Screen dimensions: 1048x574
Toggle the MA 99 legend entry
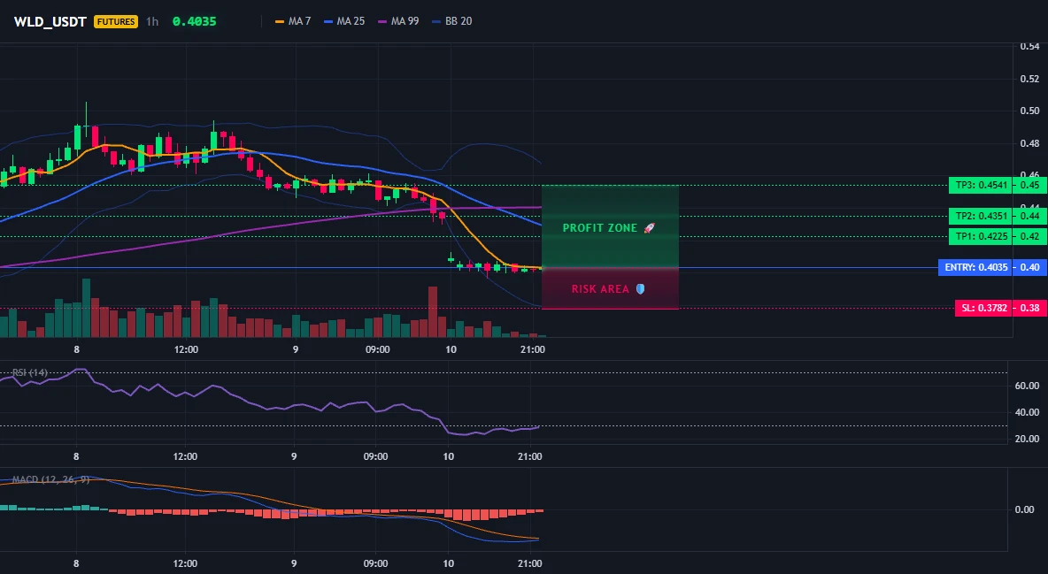tap(398, 21)
